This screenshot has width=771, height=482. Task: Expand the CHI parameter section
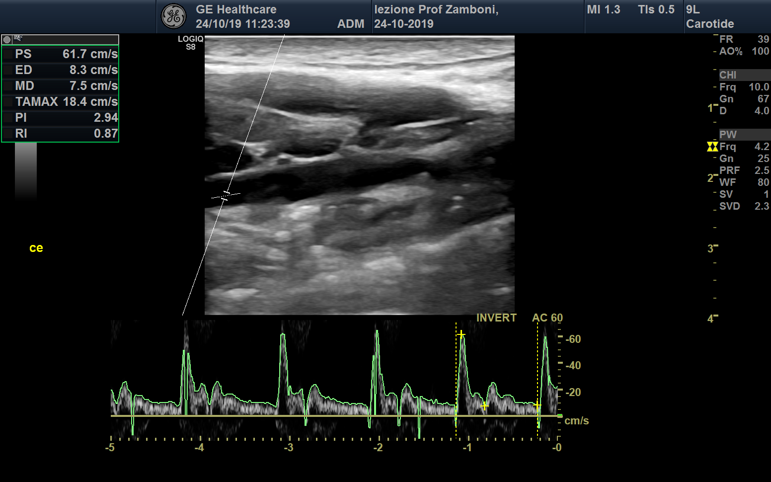click(728, 75)
